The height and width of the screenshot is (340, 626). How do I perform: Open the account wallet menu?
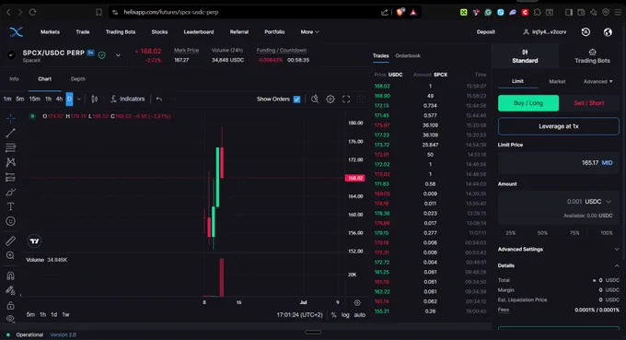point(545,32)
